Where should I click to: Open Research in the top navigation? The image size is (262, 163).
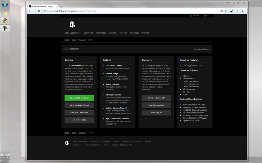coord(123,33)
